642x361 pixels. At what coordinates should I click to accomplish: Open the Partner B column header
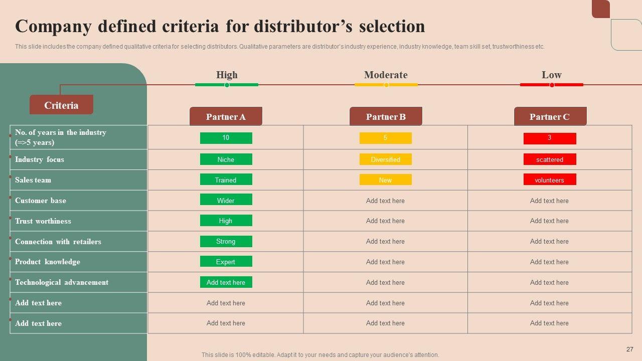coord(386,117)
